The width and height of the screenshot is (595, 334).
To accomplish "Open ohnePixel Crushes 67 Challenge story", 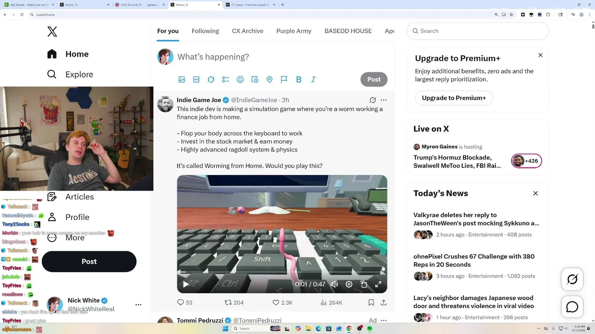I will click(474, 260).
